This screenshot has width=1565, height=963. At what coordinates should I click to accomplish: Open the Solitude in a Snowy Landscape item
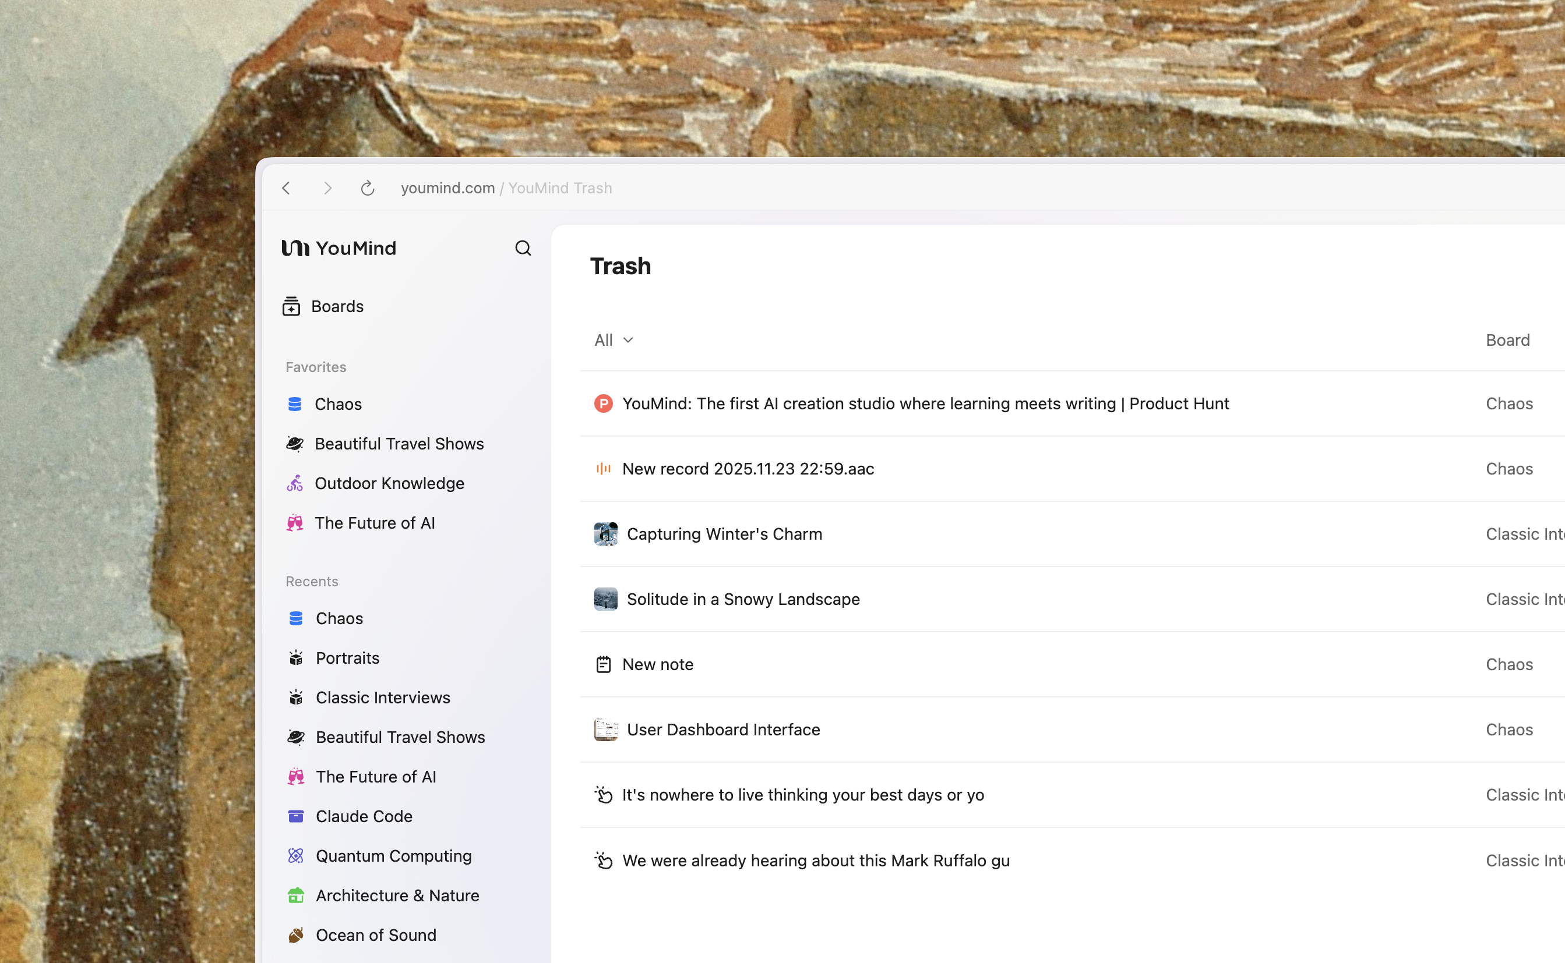click(x=743, y=599)
